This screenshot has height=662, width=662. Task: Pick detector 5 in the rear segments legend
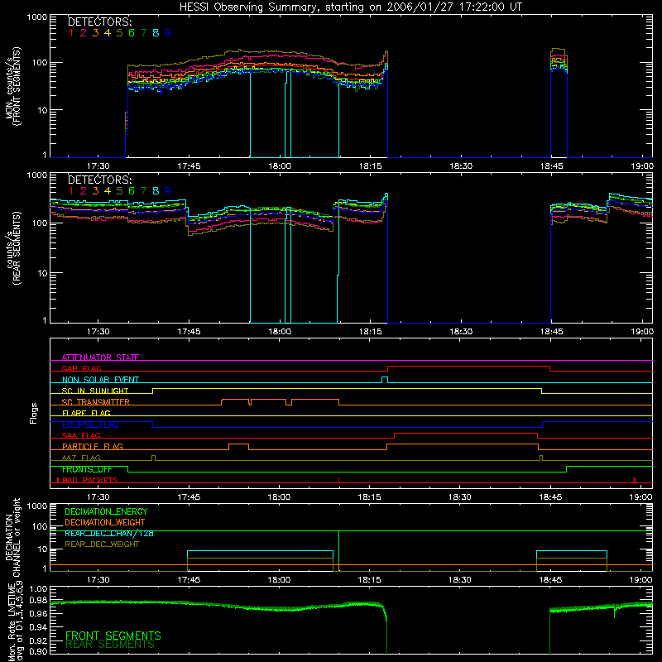pyautogui.click(x=119, y=191)
